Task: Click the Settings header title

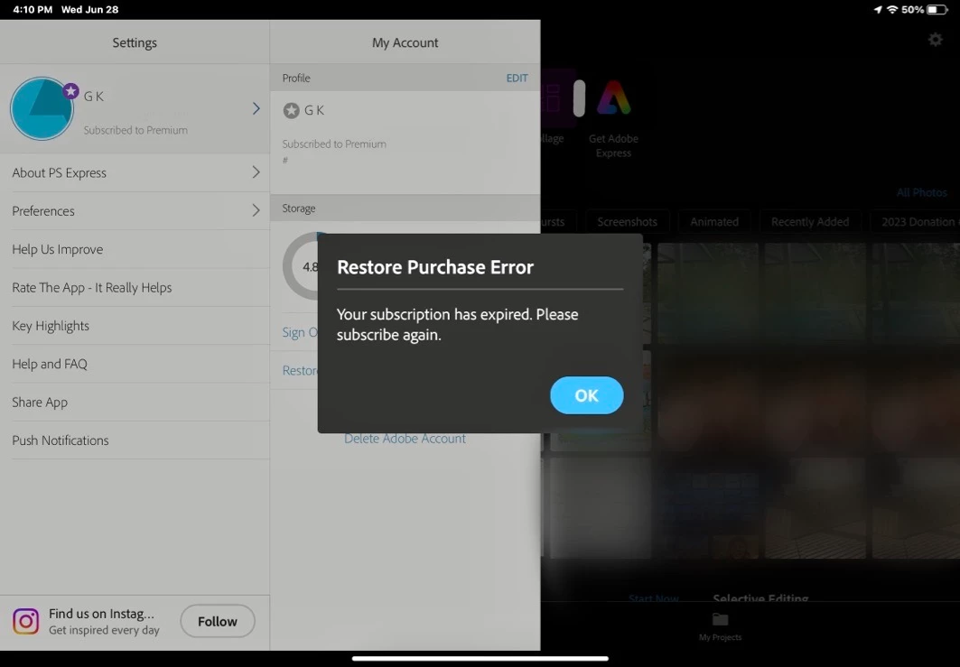Action: coord(135,42)
